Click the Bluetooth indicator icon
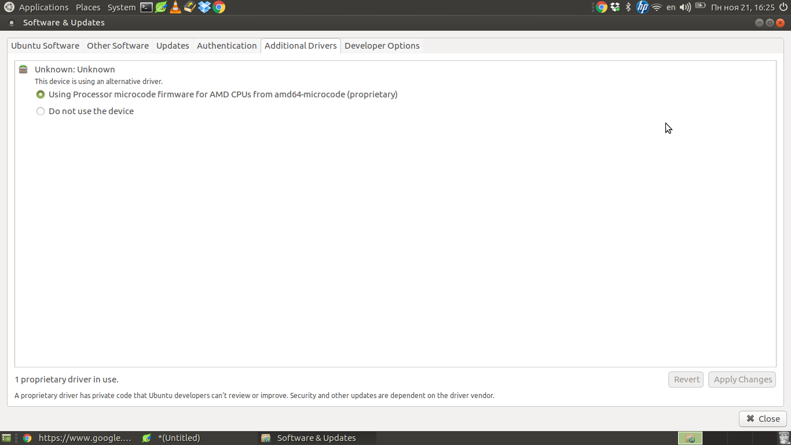Screen dimensions: 791x445 coord(628,8)
